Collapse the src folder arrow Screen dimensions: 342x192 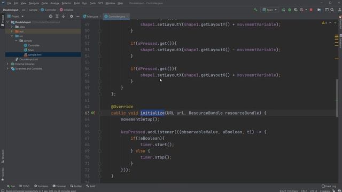tap(12, 36)
